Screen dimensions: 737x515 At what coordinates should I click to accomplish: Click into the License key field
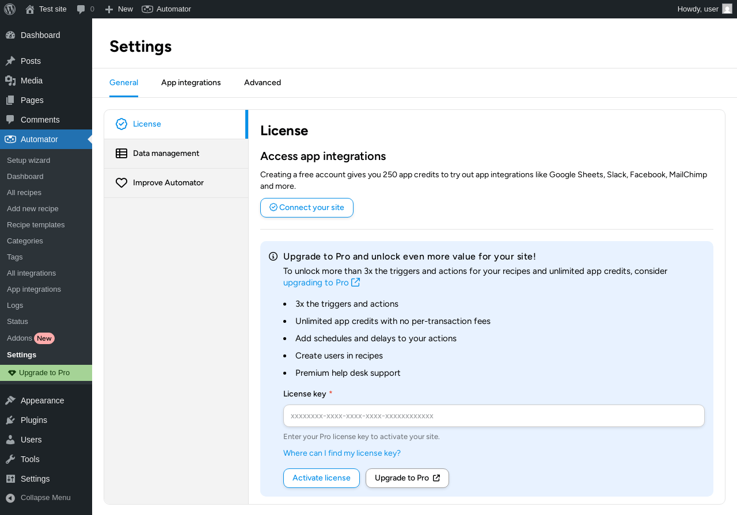[x=493, y=415]
